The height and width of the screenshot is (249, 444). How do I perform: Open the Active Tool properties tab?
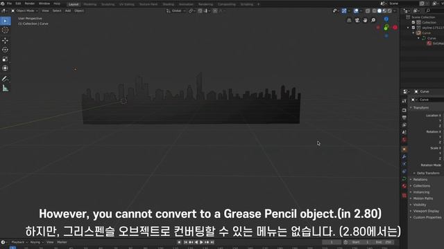coord(404,101)
